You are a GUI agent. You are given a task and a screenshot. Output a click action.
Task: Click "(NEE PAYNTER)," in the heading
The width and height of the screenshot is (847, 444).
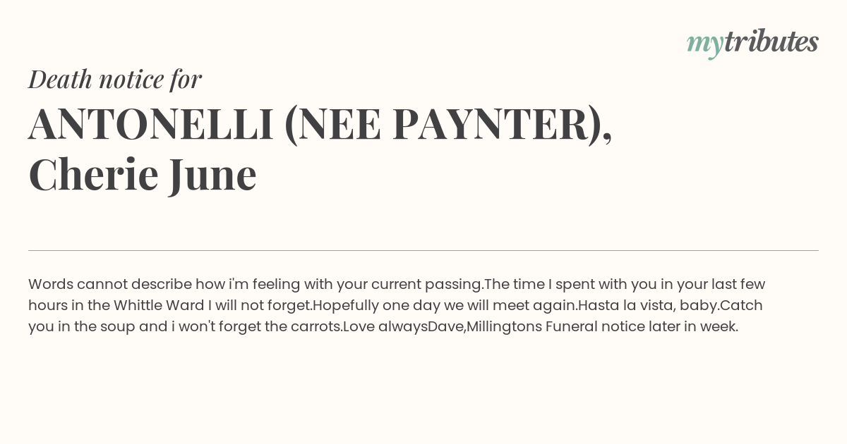[x=448, y=125]
